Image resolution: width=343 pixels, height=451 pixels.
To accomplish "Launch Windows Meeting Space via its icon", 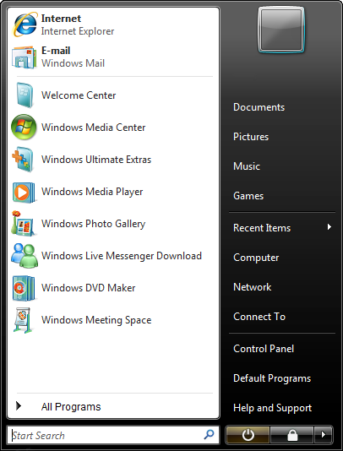I will click(x=23, y=320).
